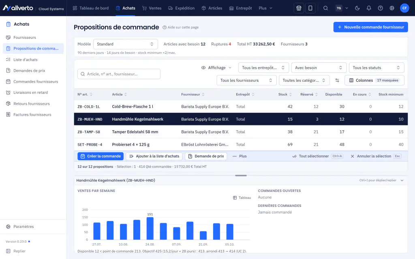Focus the article search field
415x259 pixels.
119,74
